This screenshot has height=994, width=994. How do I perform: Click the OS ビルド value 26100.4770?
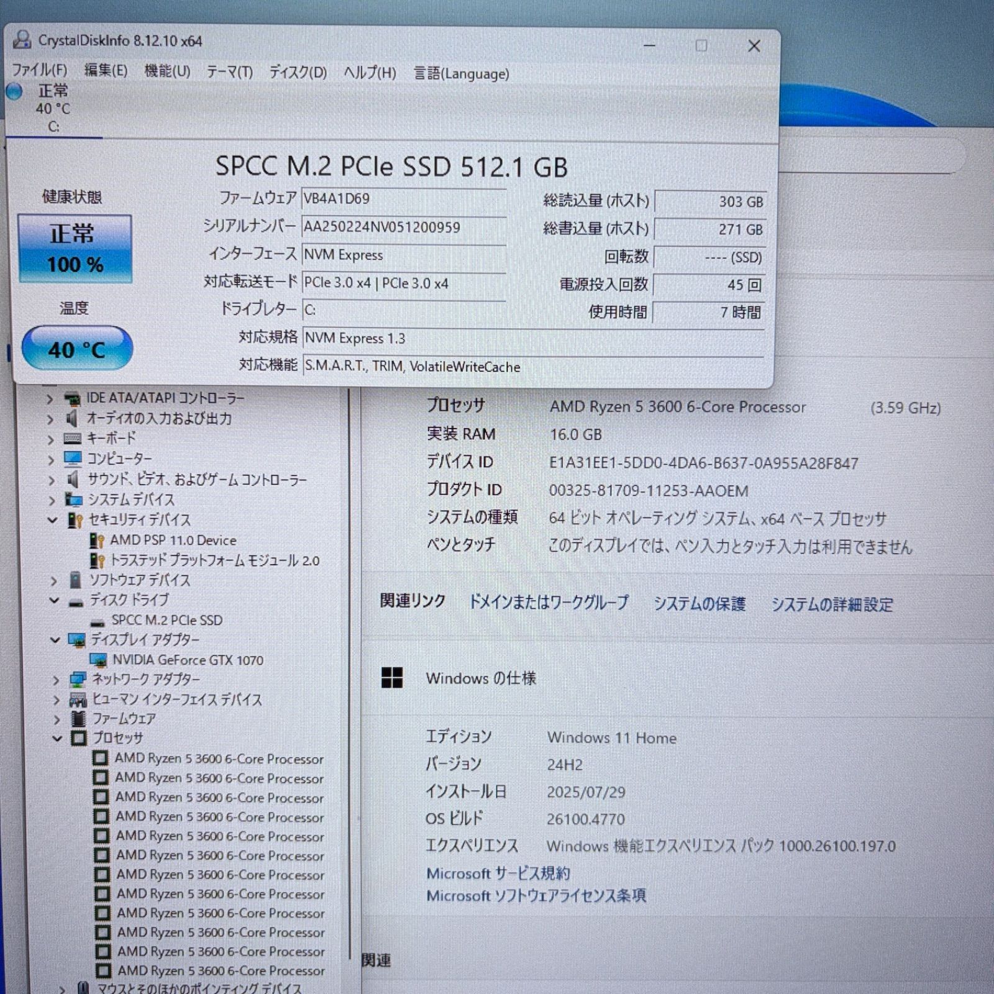coord(586,819)
